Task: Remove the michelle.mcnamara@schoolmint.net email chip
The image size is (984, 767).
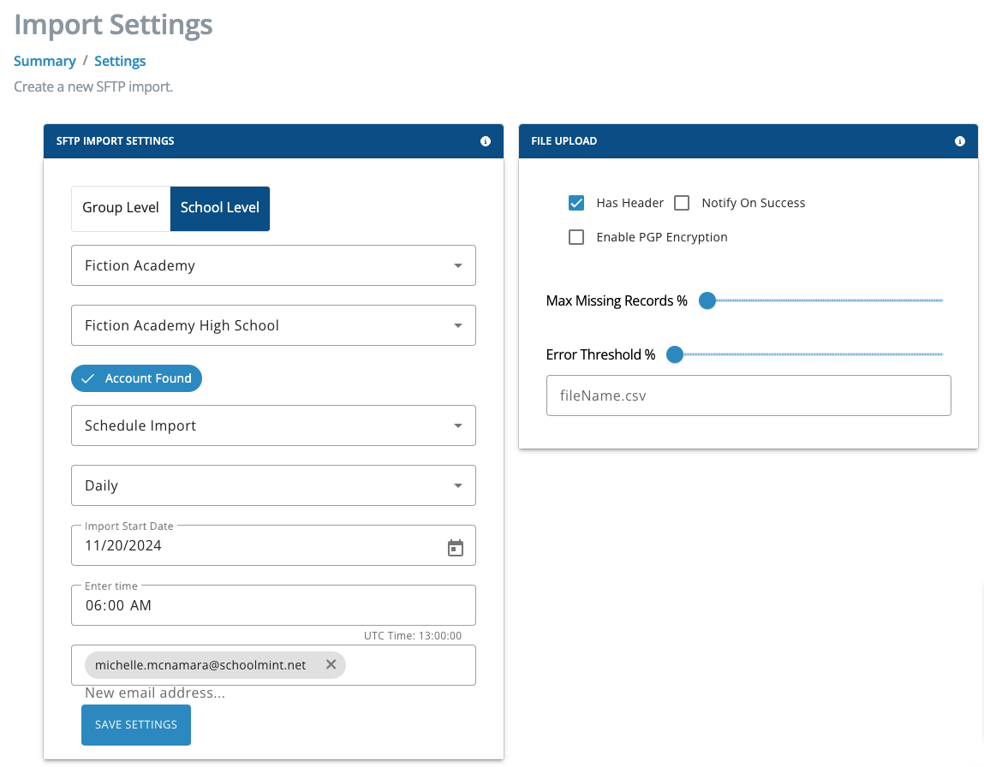Action: [x=331, y=664]
